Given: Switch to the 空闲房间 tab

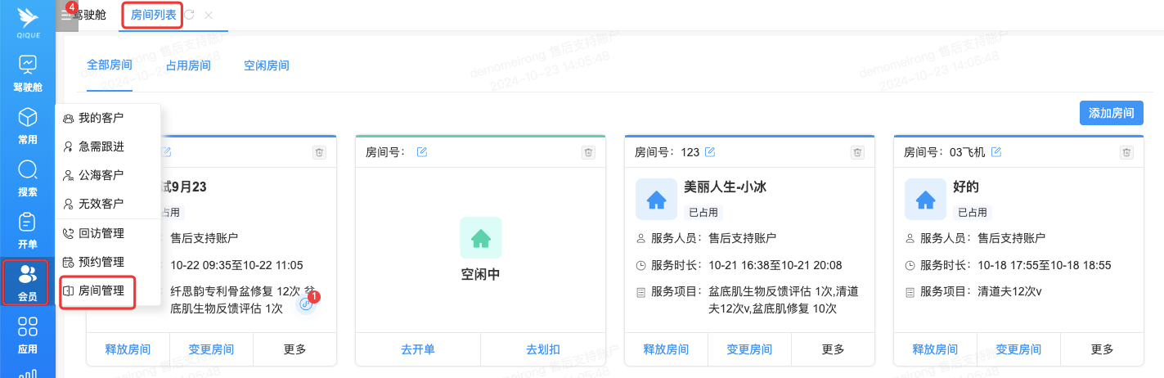Looking at the screenshot, I should tap(267, 65).
